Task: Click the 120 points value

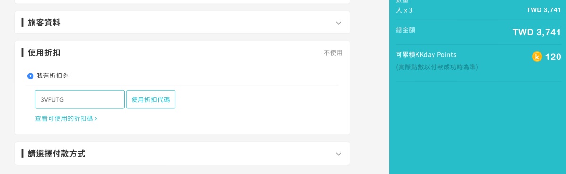Action: click(x=553, y=57)
